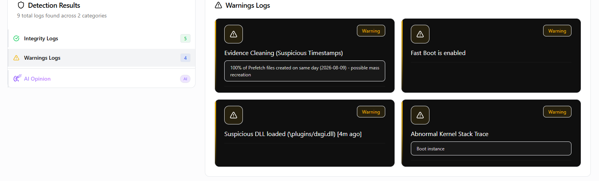Click the Warnings Logs count badge 4
The height and width of the screenshot is (181, 599).
click(185, 58)
